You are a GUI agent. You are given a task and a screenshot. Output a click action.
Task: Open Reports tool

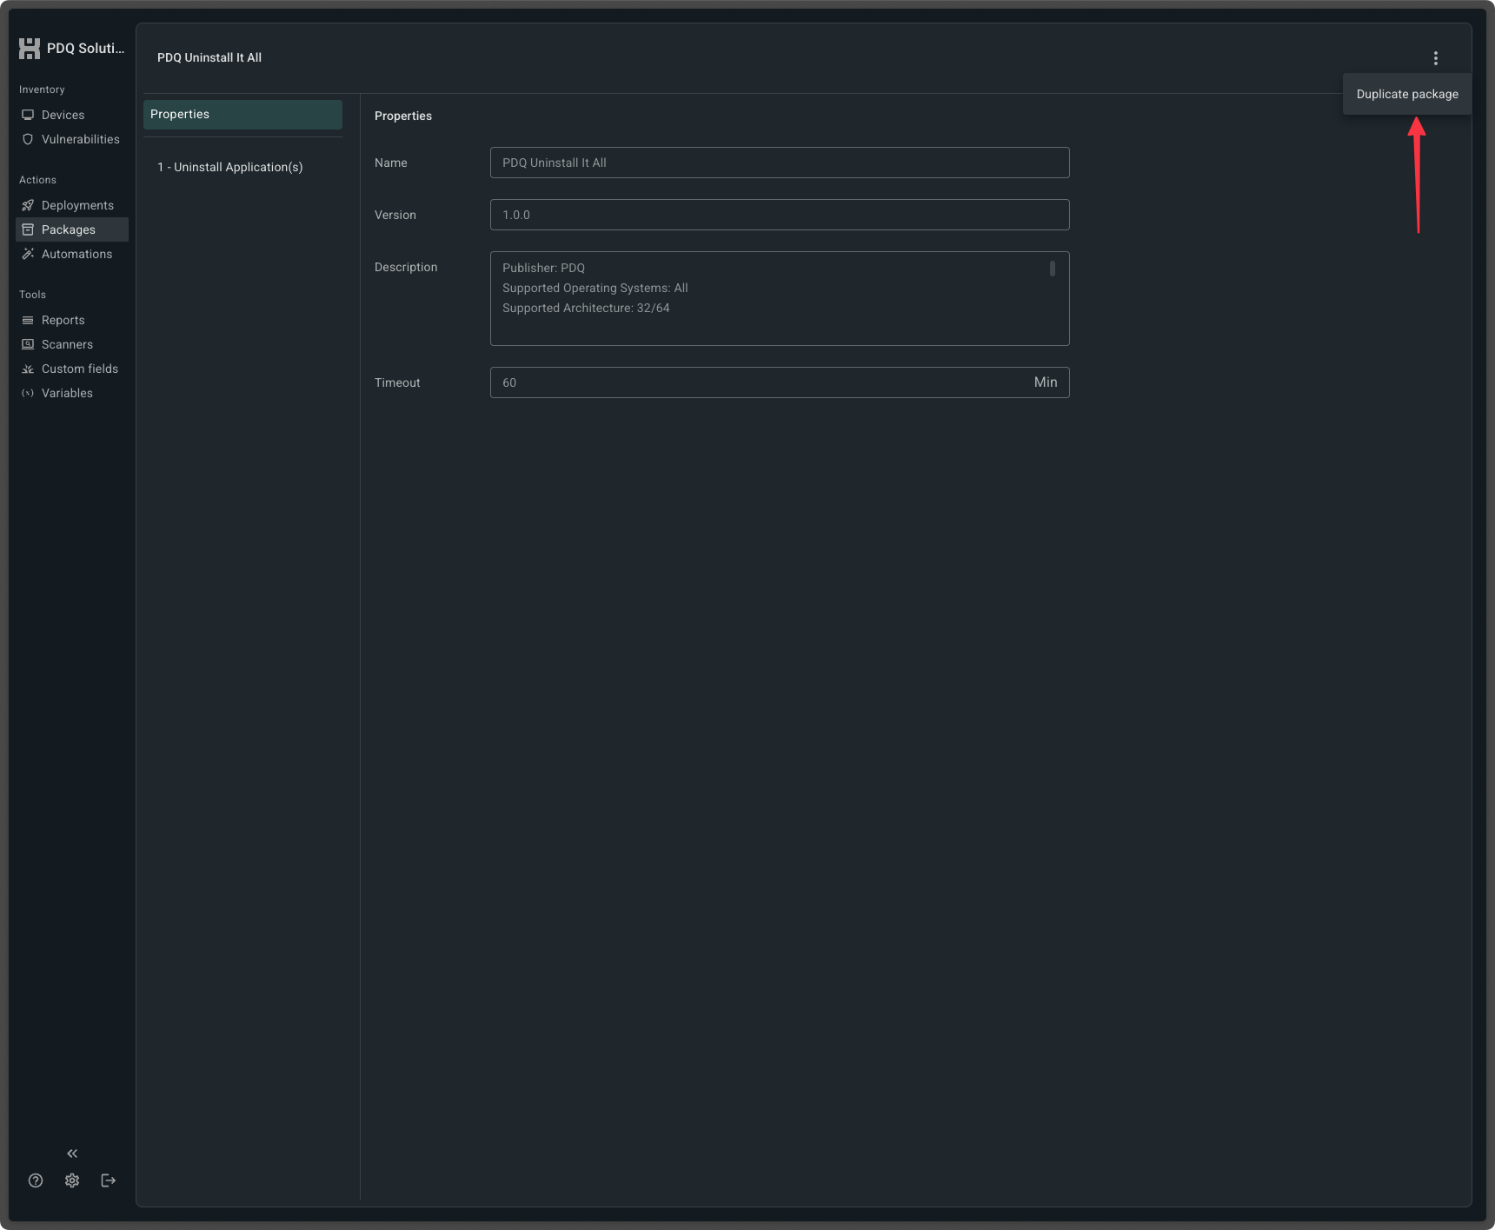pyautogui.click(x=71, y=320)
